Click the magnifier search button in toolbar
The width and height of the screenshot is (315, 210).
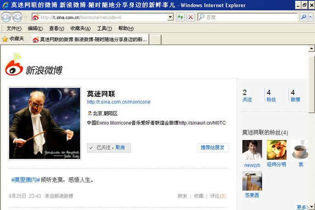click(304, 17)
